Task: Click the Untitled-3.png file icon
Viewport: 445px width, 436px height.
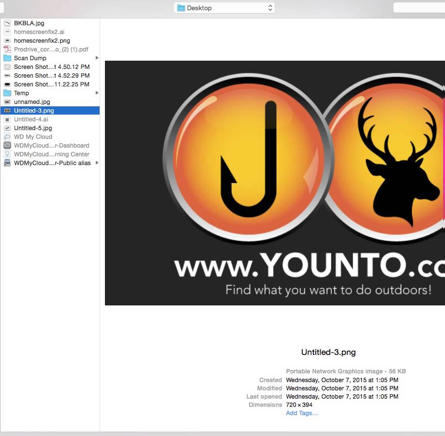Action: pos(7,111)
